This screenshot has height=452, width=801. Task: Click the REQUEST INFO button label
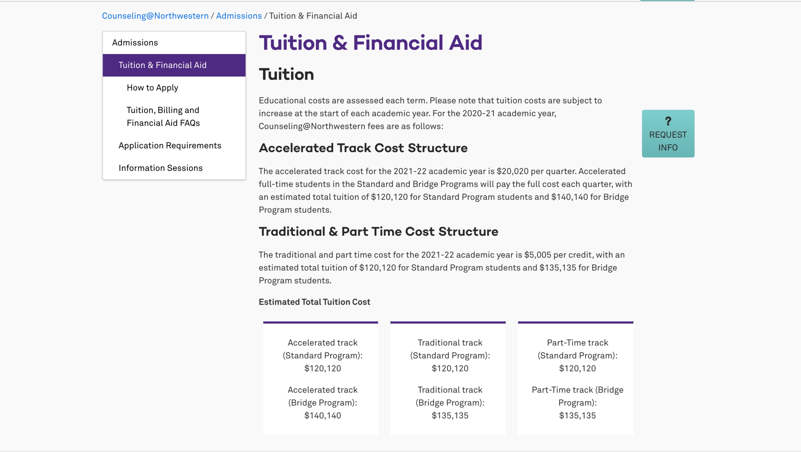(x=668, y=141)
